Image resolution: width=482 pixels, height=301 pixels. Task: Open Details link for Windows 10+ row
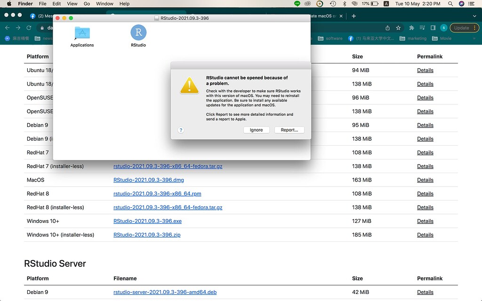tap(425, 221)
